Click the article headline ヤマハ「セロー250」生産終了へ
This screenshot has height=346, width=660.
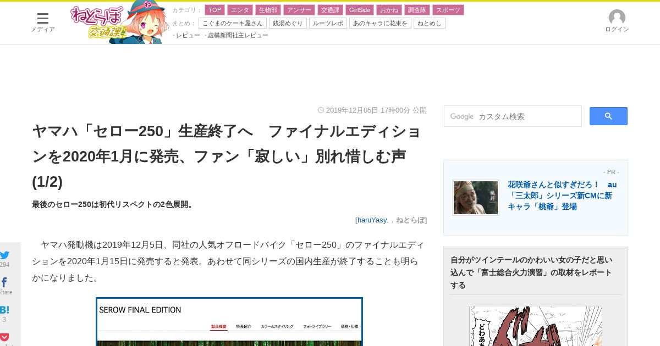[227, 157]
